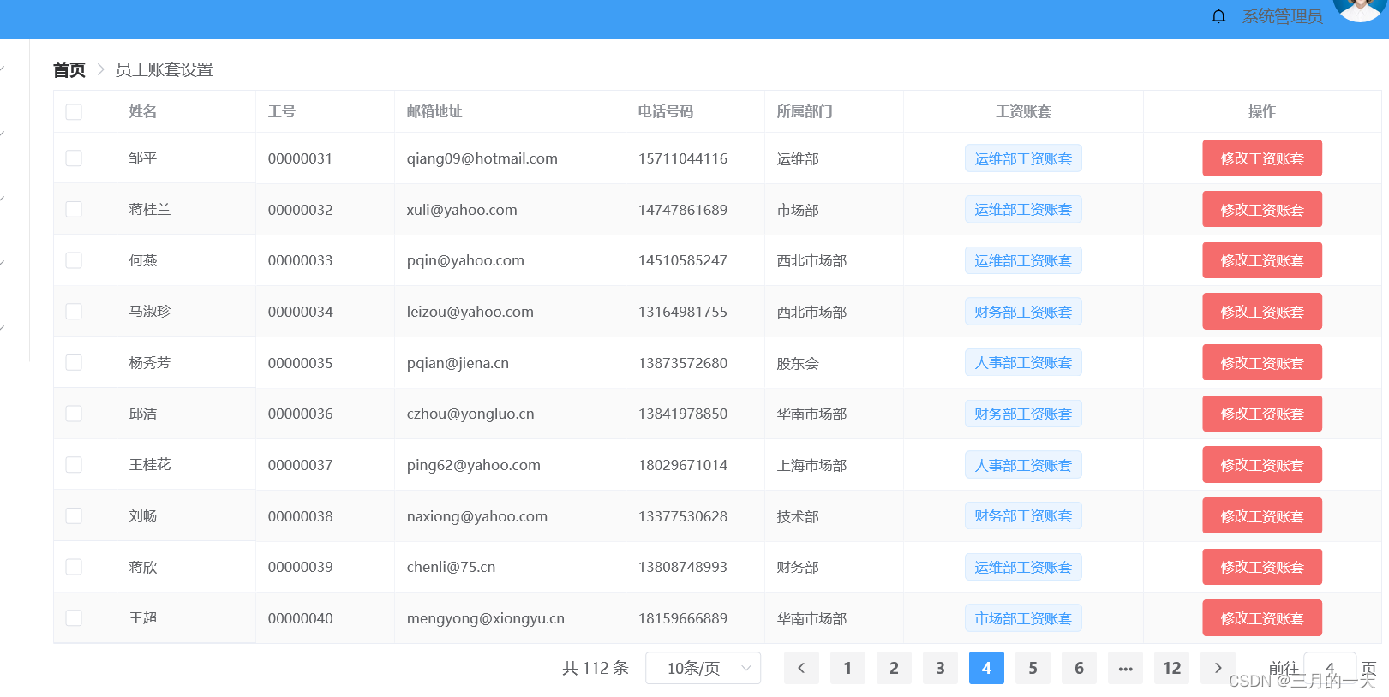Select current page 4

(x=986, y=668)
